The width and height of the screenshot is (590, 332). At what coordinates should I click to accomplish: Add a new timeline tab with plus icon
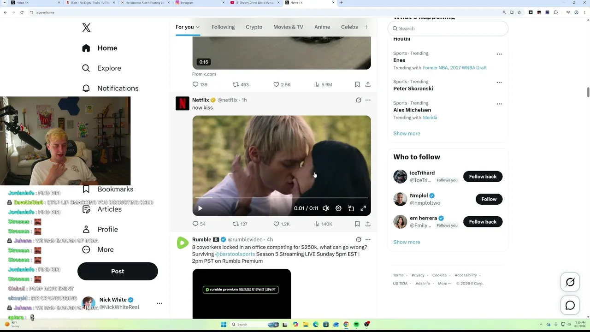tap(366, 27)
